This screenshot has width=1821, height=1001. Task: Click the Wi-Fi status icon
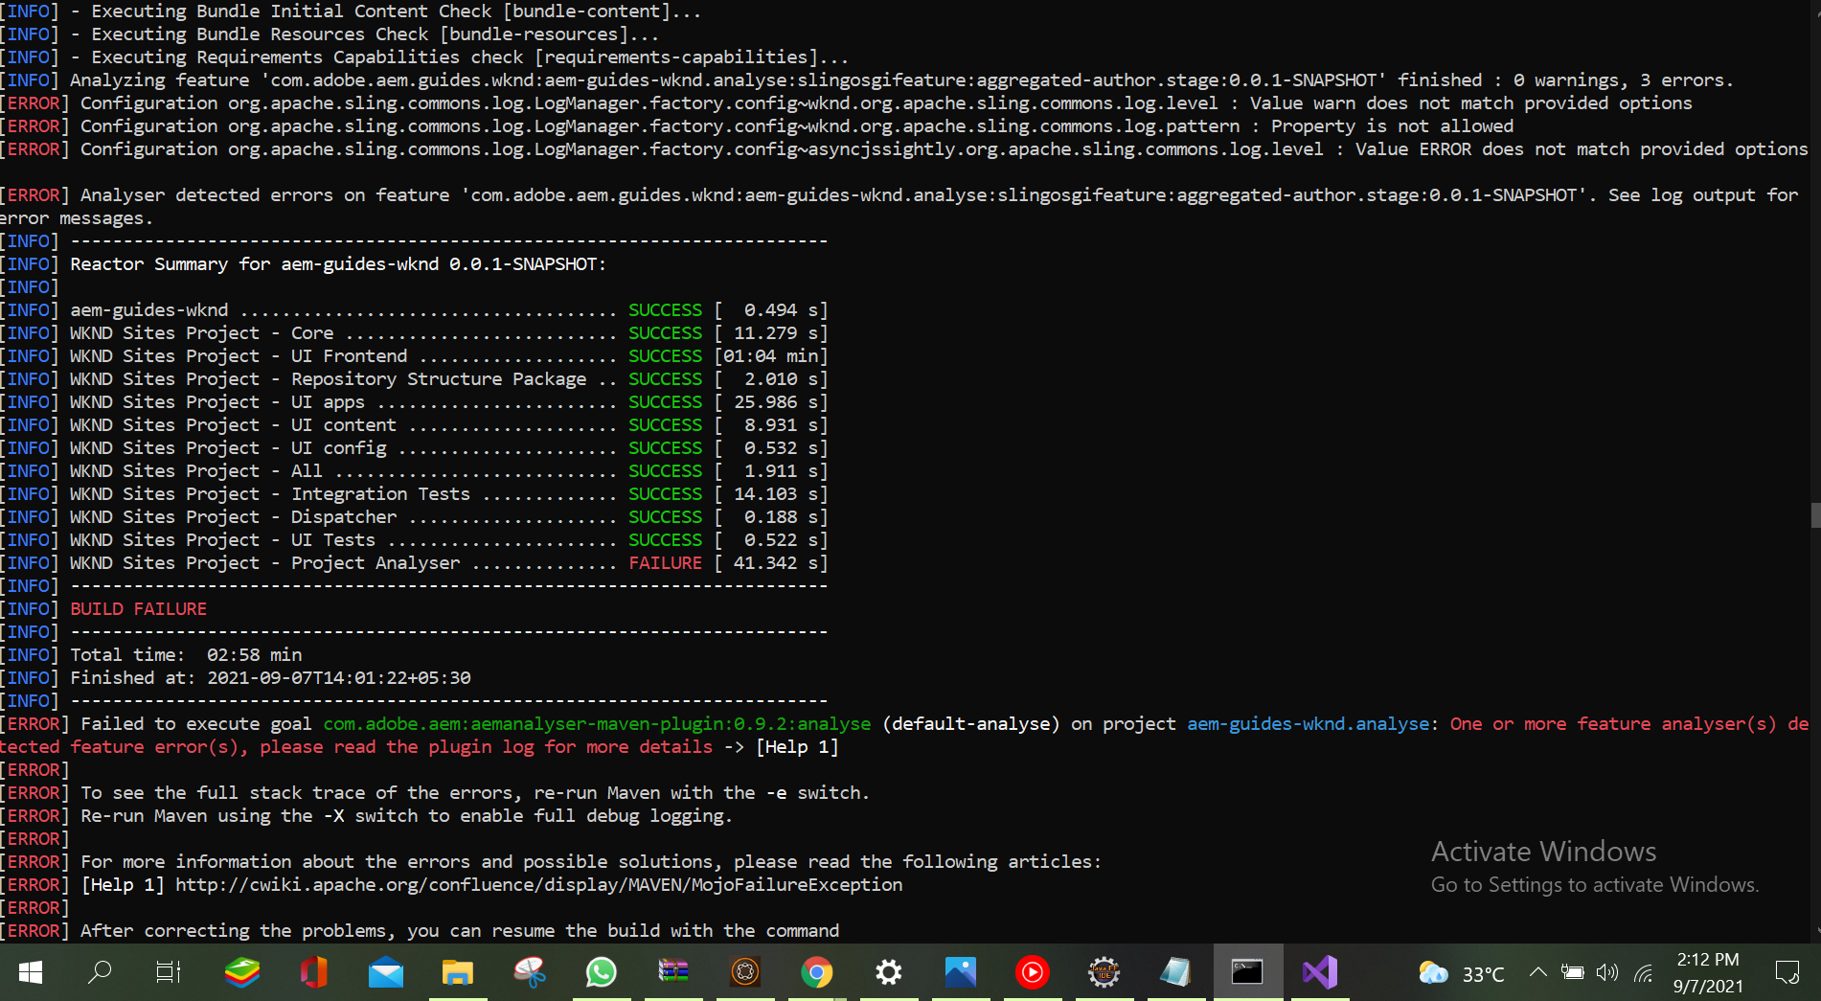(1644, 973)
